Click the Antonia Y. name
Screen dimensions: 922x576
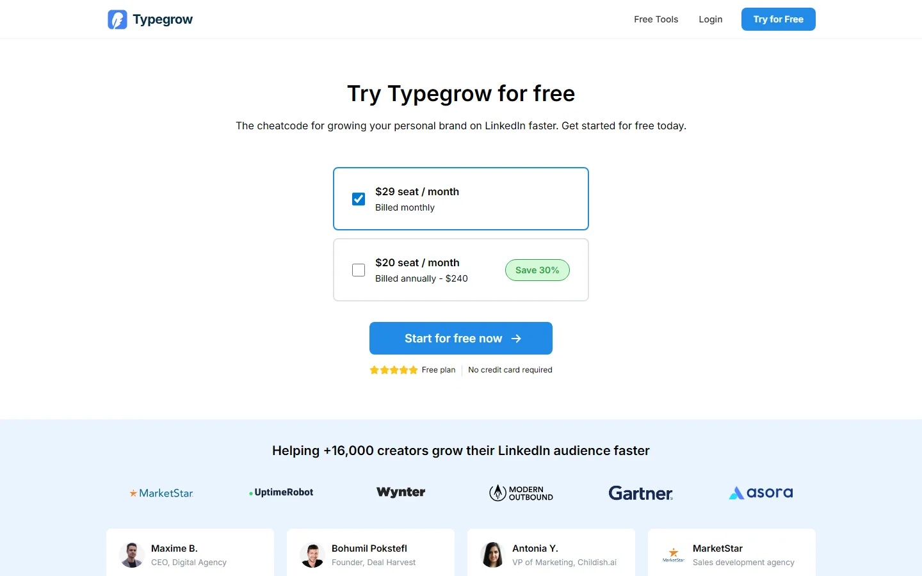tap(535, 548)
